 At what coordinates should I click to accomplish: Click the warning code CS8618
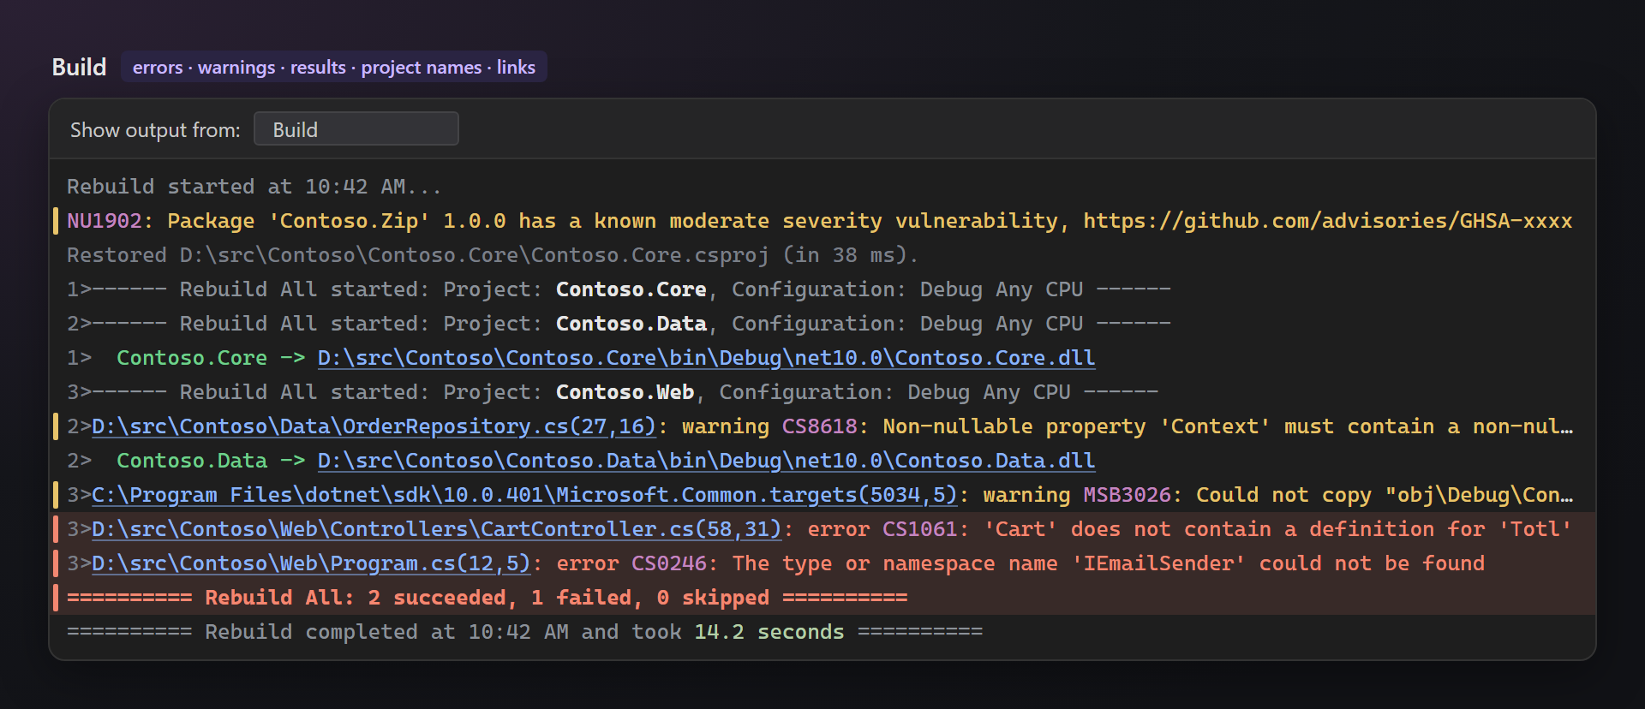click(820, 426)
